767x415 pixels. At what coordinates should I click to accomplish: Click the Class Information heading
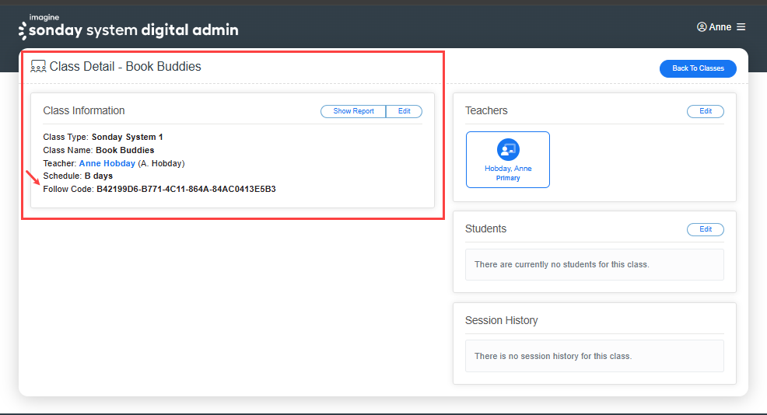tap(84, 111)
